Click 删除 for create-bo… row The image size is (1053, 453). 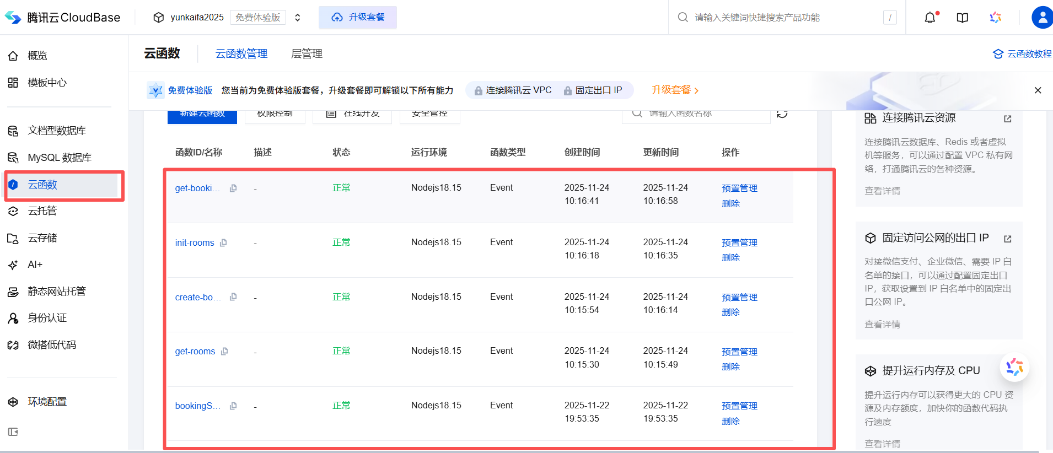click(730, 312)
